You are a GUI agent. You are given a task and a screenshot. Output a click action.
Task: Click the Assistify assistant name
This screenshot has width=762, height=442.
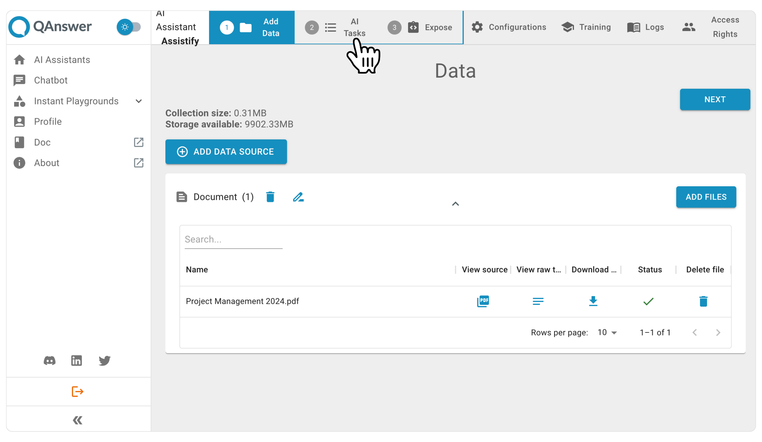tap(180, 41)
